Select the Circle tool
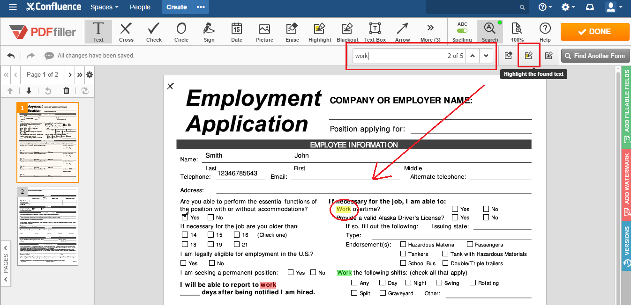The image size is (631, 305). pyautogui.click(x=181, y=32)
